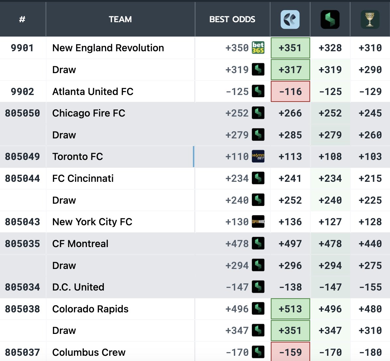Click rotation number 9901
This screenshot has height=361, width=390.
point(22,48)
